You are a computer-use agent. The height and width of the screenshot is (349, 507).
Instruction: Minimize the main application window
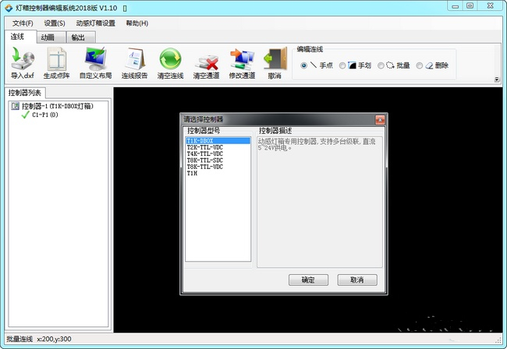pos(456,6)
